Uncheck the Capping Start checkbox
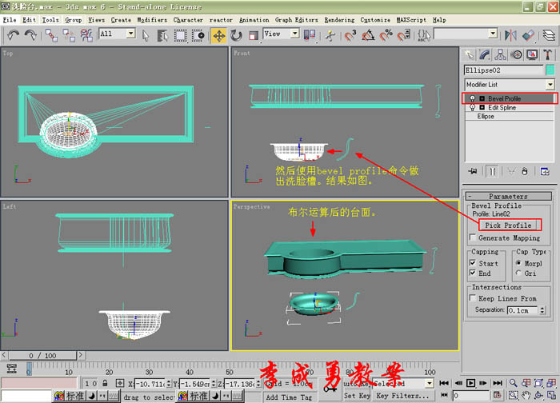560x403 pixels. coord(473,263)
